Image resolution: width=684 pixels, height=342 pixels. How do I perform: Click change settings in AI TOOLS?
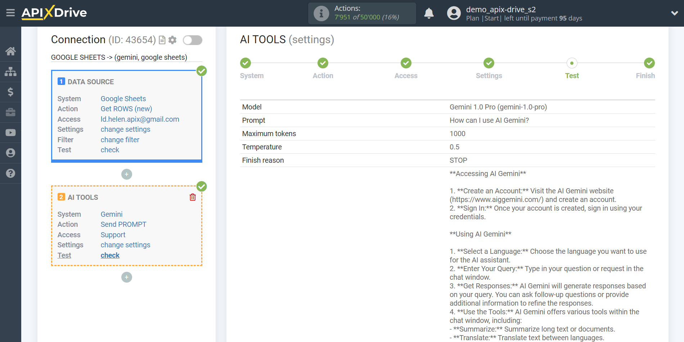point(125,245)
